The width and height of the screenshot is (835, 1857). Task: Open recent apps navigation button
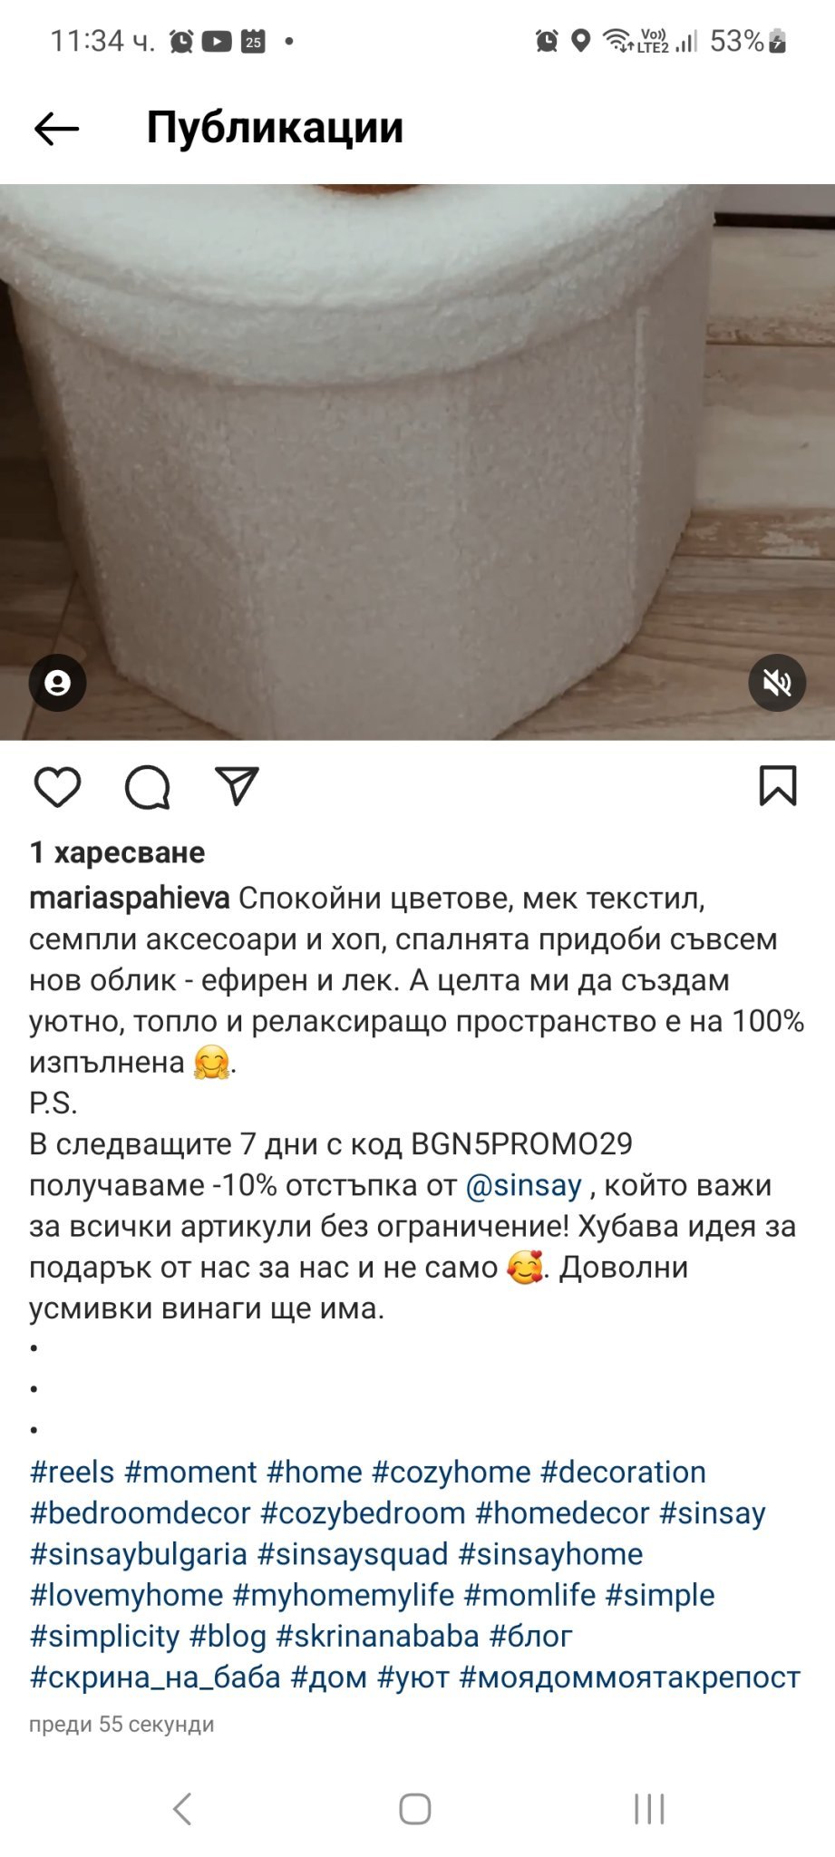pos(649,1808)
